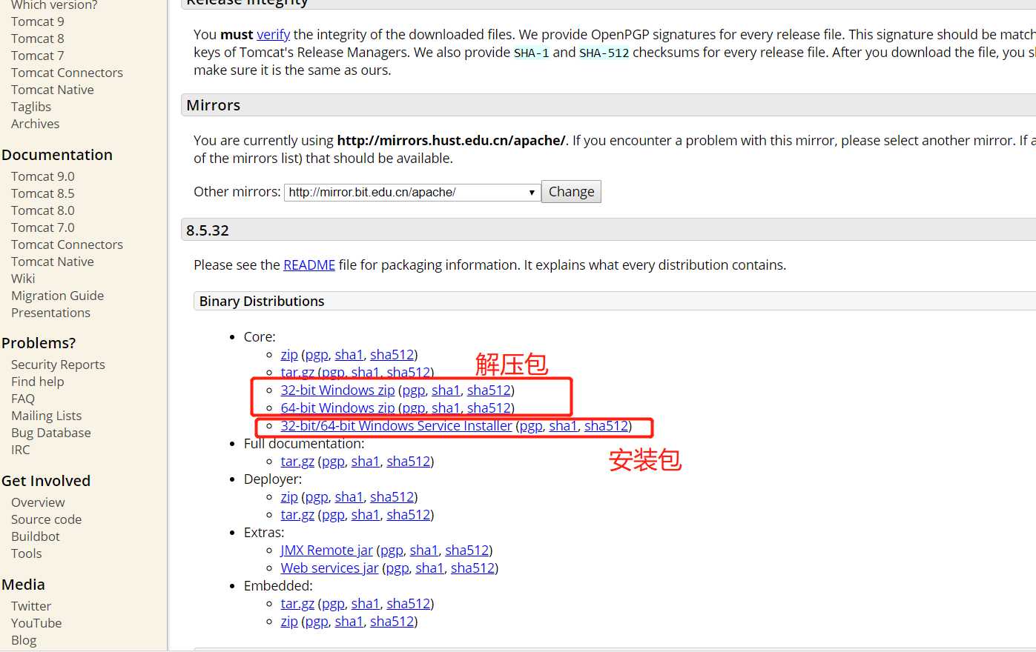Open the FAQ link
Screen dimensions: 1036x652
[23, 399]
